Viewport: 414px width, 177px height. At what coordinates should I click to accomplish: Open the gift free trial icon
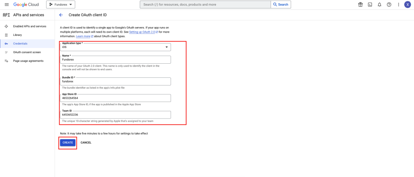(x=360, y=4)
